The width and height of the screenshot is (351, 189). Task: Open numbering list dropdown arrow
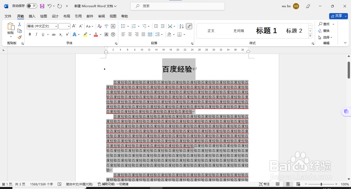pyautogui.click(x=138, y=26)
